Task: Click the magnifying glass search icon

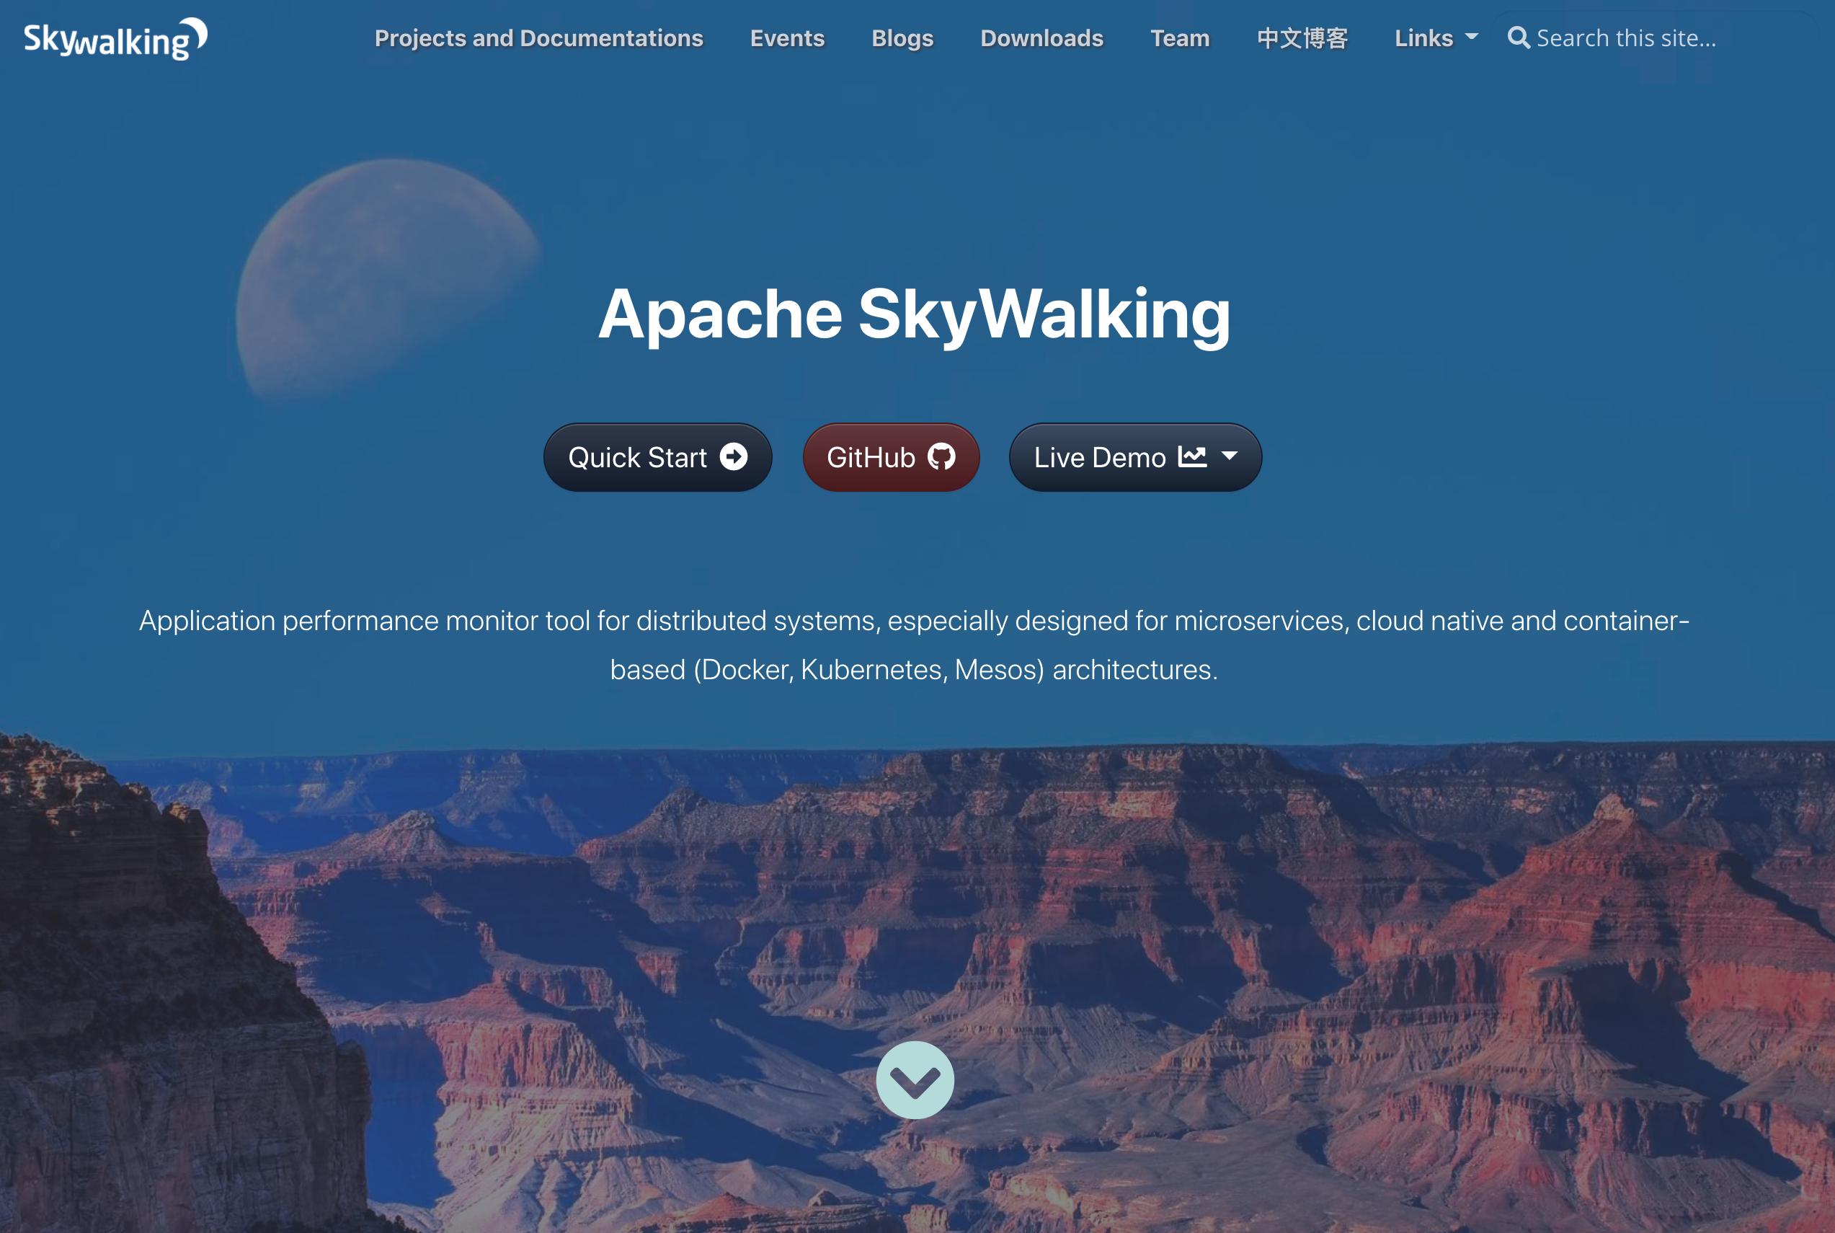Action: pyautogui.click(x=1519, y=37)
